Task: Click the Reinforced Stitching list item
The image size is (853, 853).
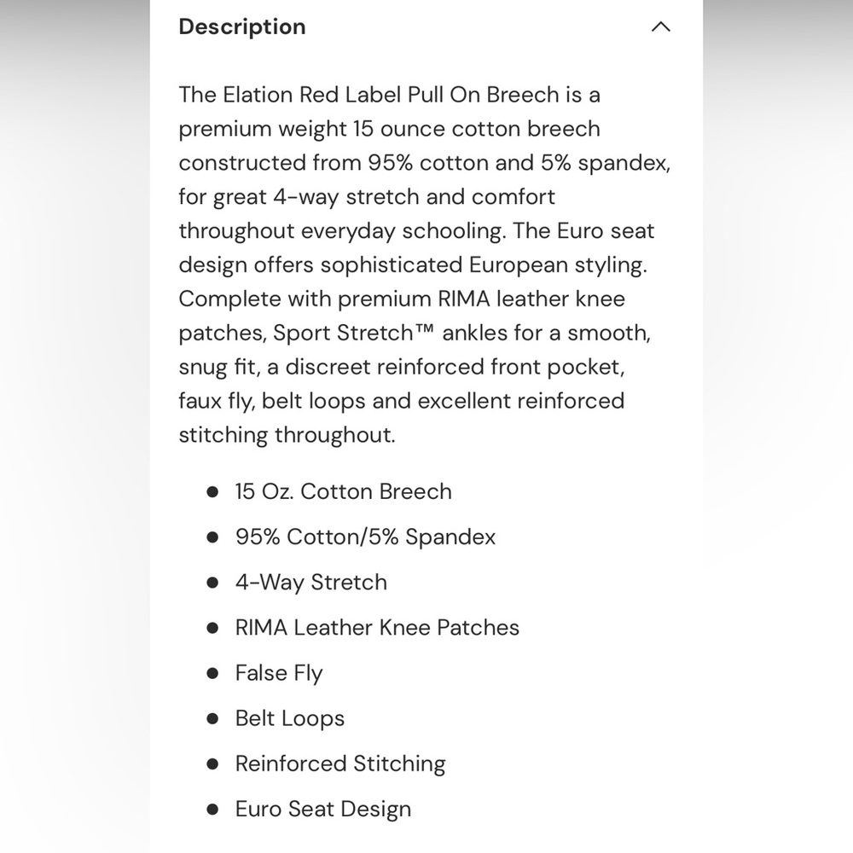Action: coord(340,763)
